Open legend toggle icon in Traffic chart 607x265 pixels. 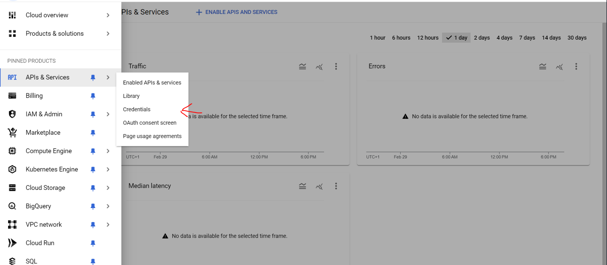pyautogui.click(x=302, y=67)
